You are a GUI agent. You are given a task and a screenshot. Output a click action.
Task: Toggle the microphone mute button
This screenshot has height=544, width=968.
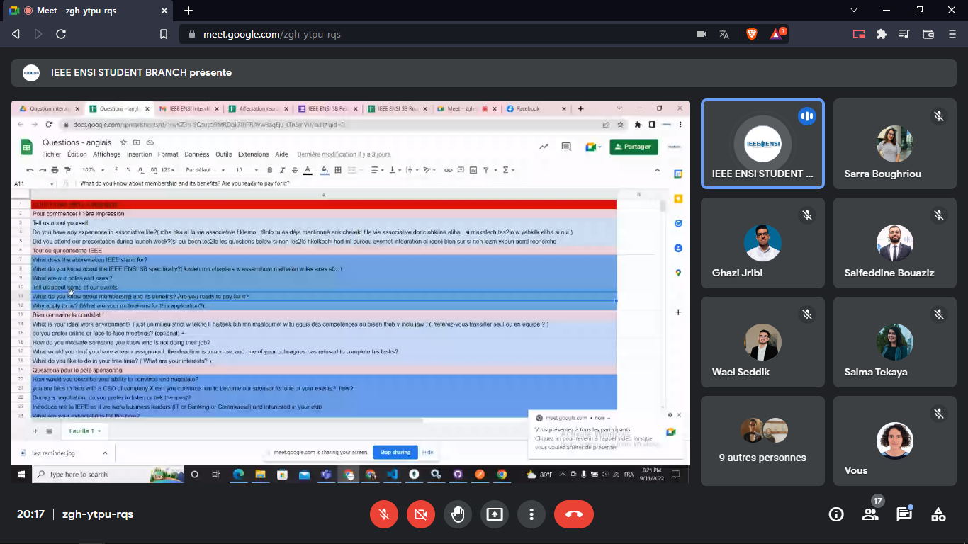(384, 514)
